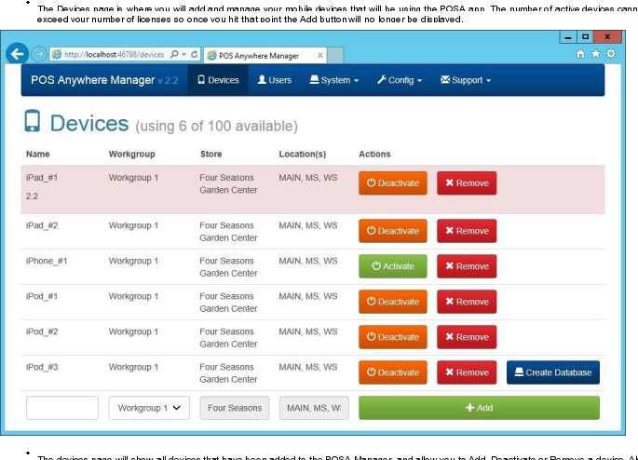Click the Location(s) column header
Viewport: 638px width, 460px height.
coord(303,155)
